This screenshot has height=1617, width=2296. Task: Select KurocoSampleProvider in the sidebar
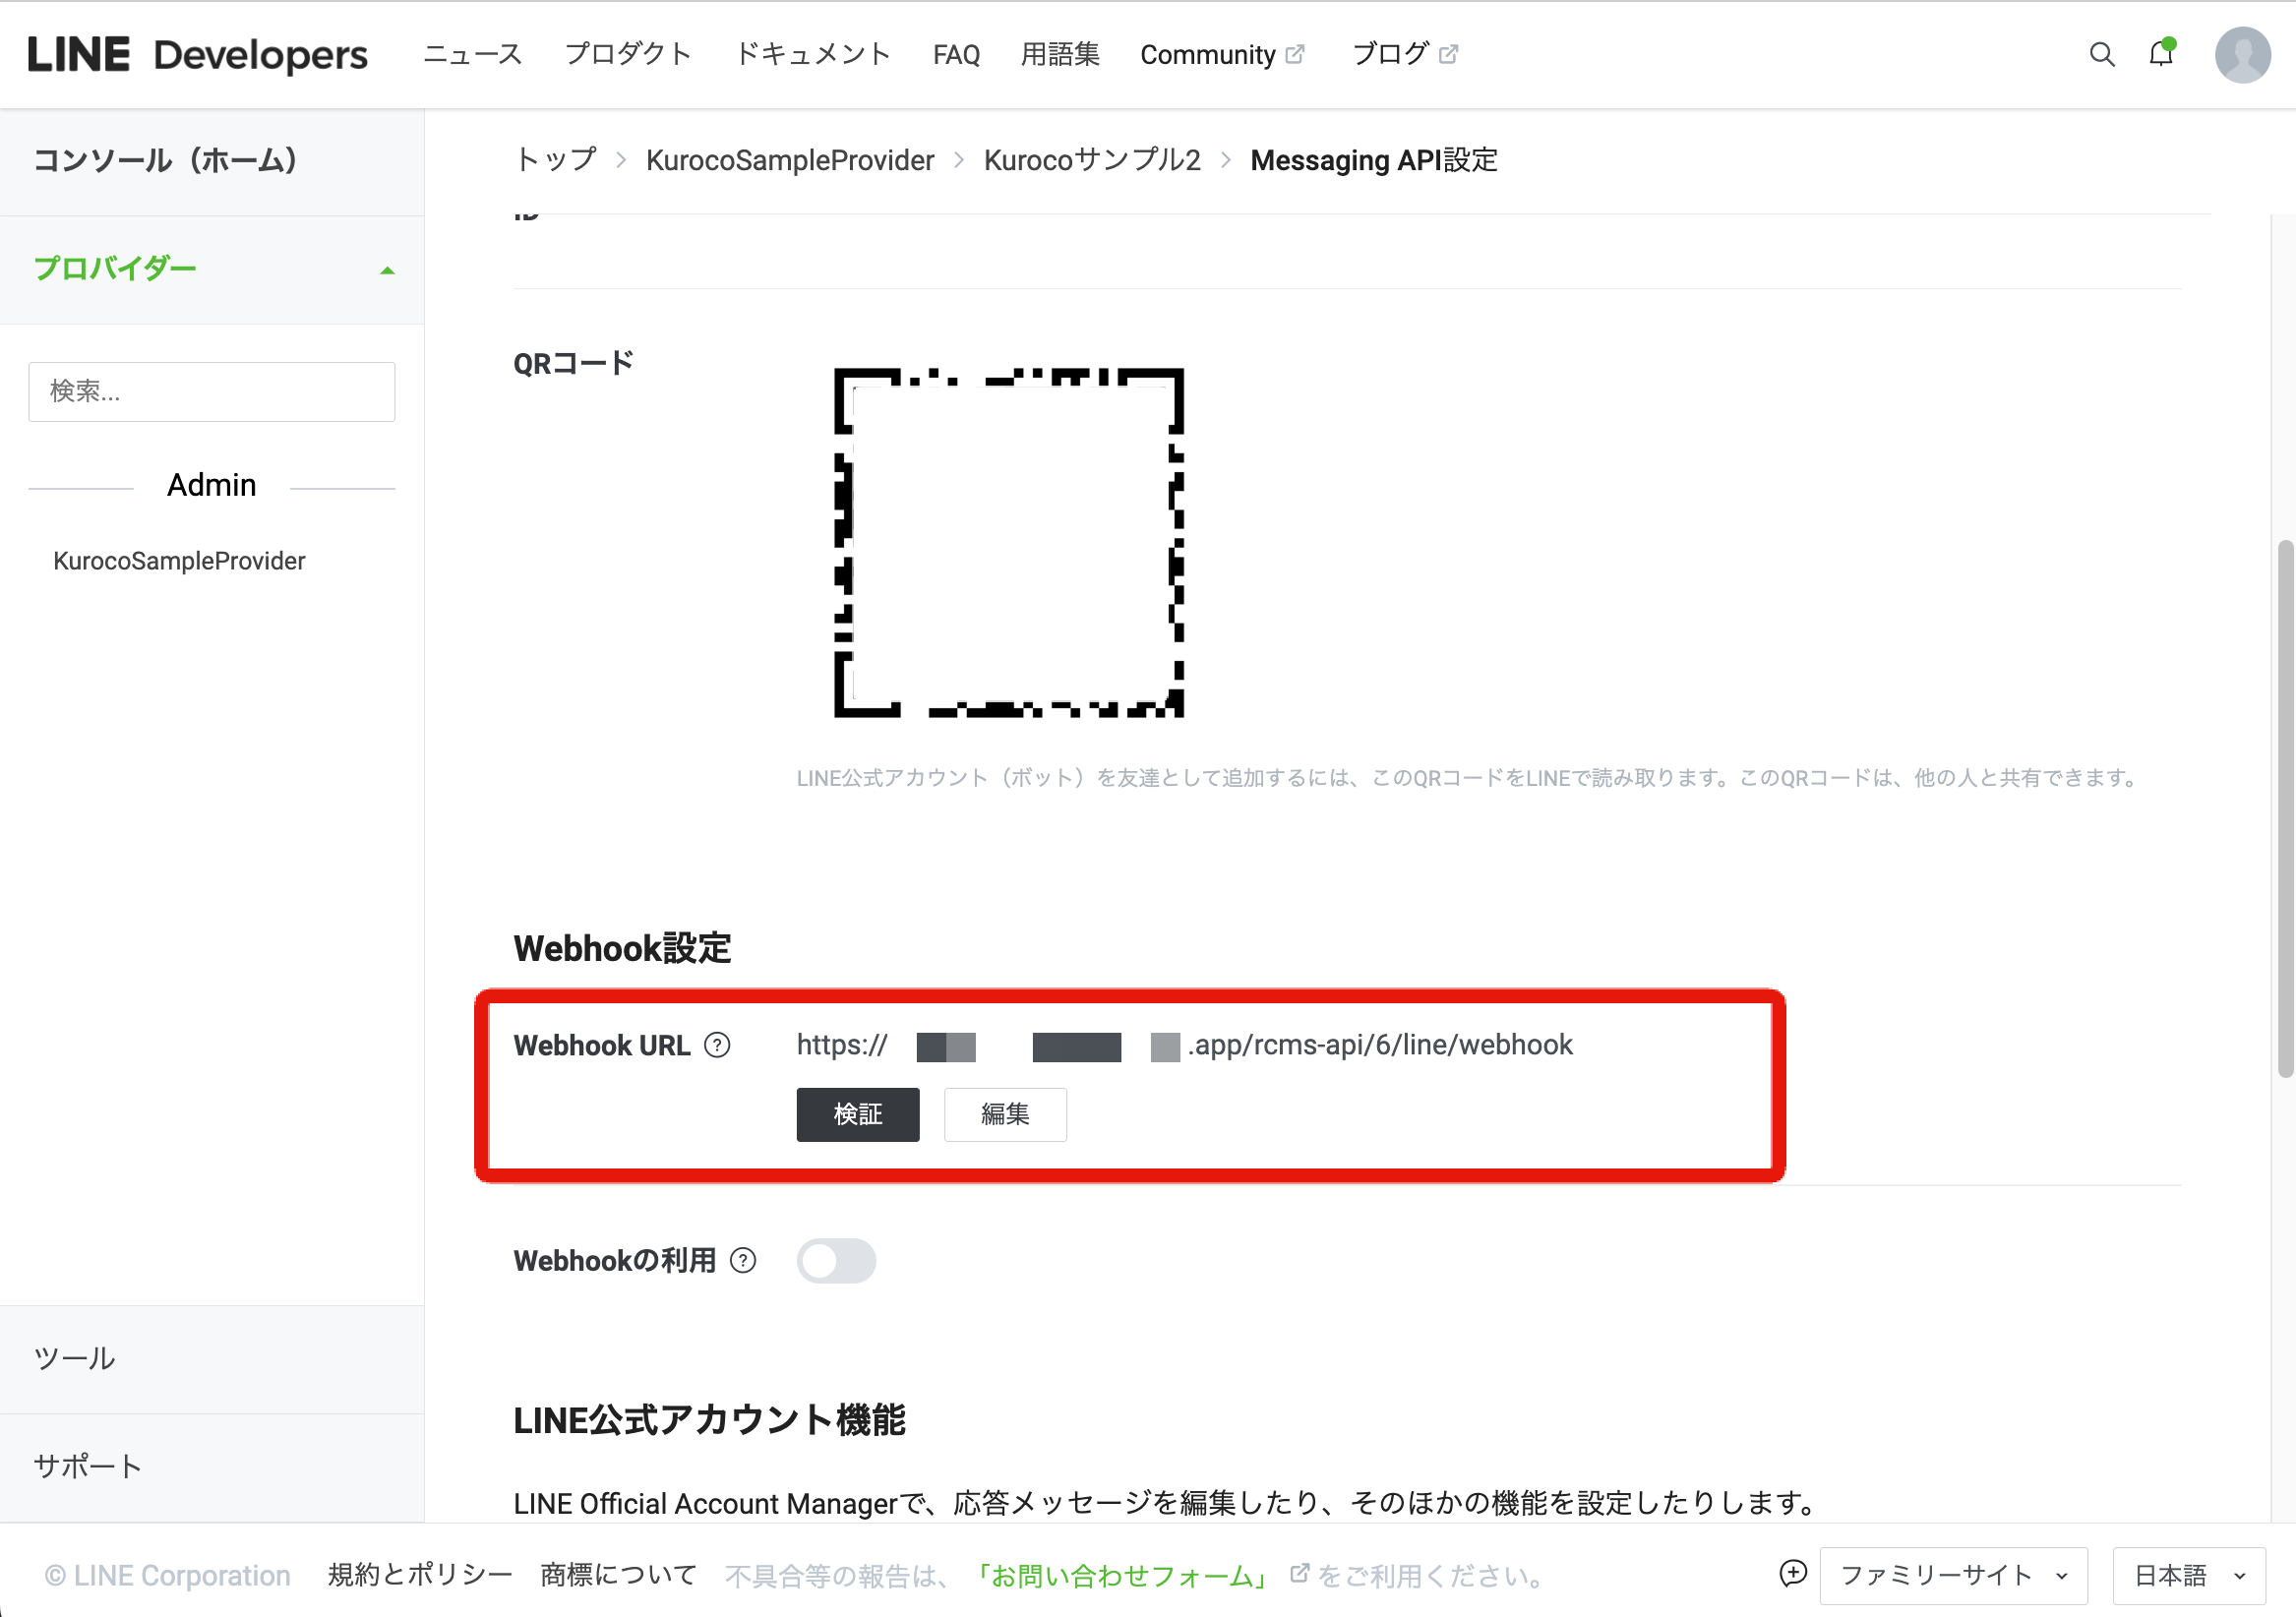click(179, 561)
